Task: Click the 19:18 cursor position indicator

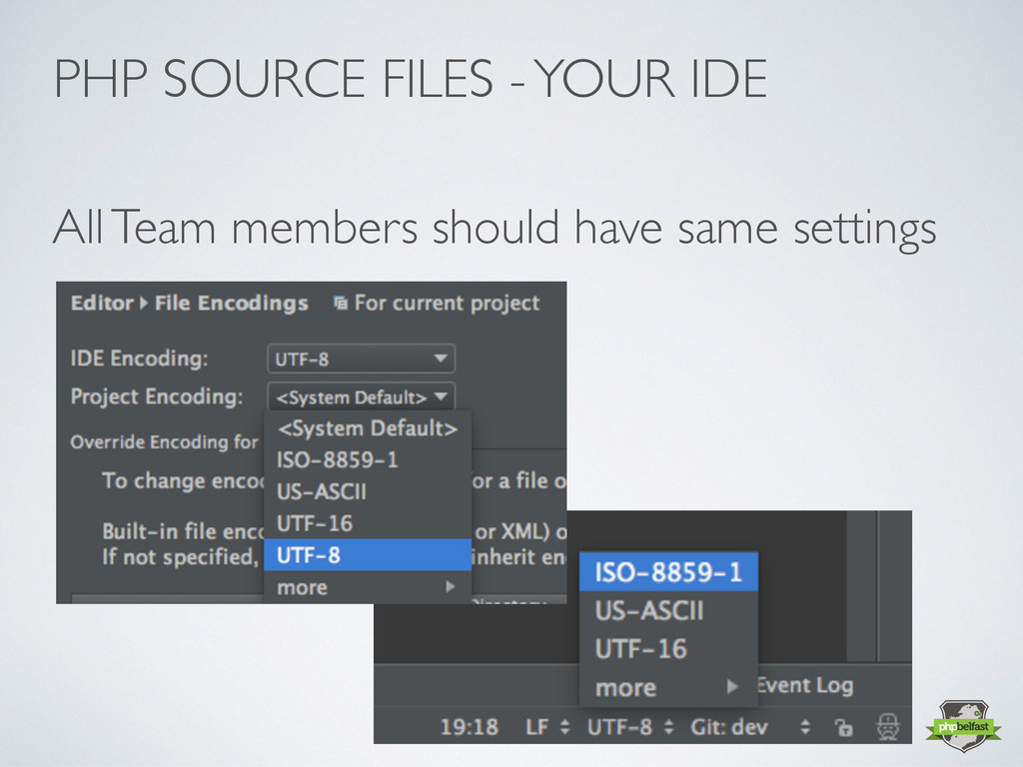Action: pos(470,727)
